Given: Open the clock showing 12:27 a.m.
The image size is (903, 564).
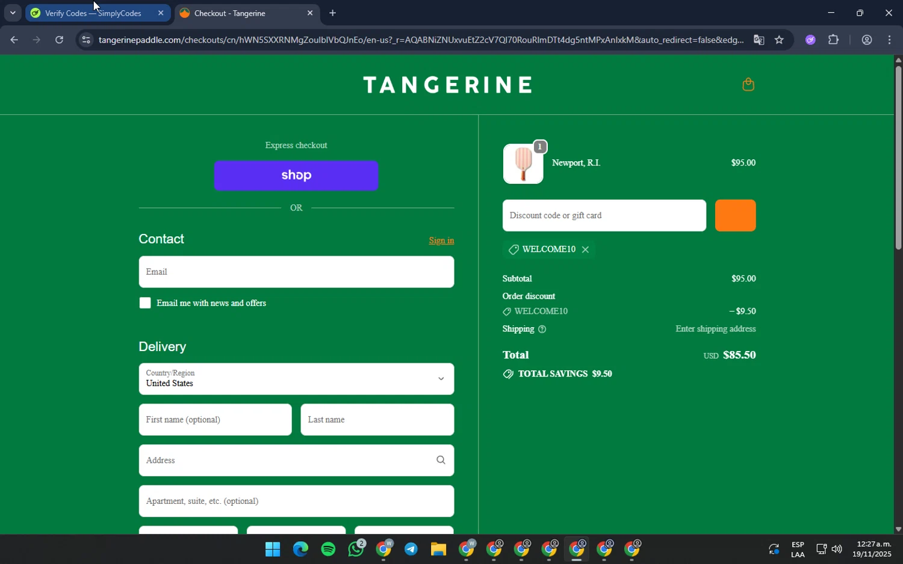Looking at the screenshot, I should pos(872,550).
